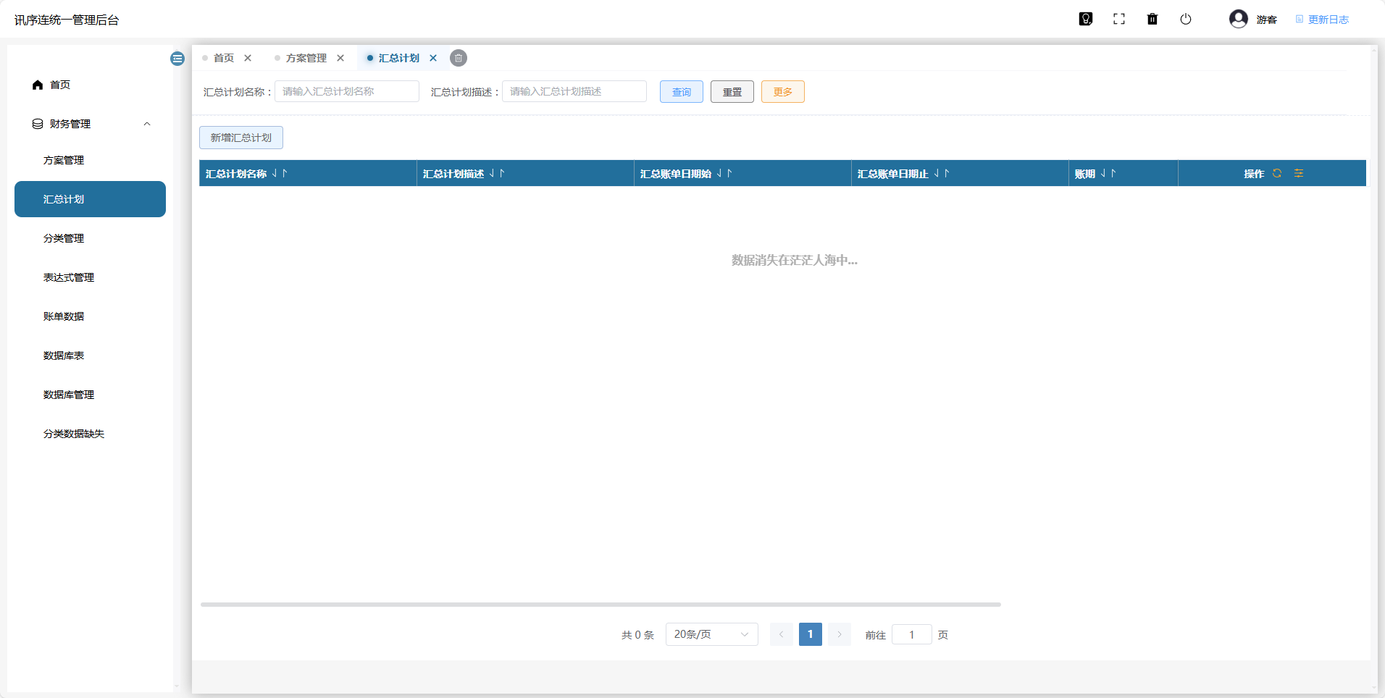Click the 财务管理 database icon
Screen dimensions: 1385x698
click(x=38, y=124)
